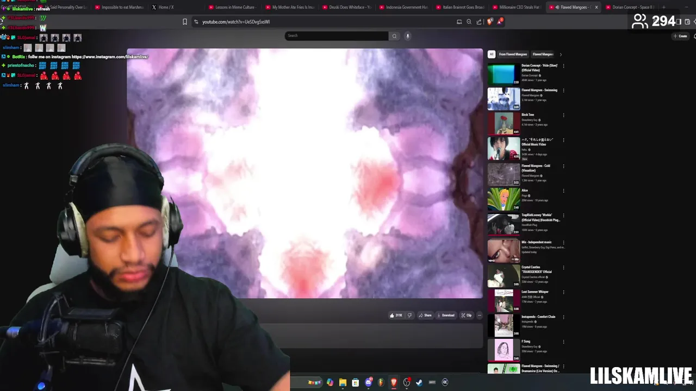Open a new browser tab
Image resolution: width=696 pixels, height=391 pixels.
664,7
